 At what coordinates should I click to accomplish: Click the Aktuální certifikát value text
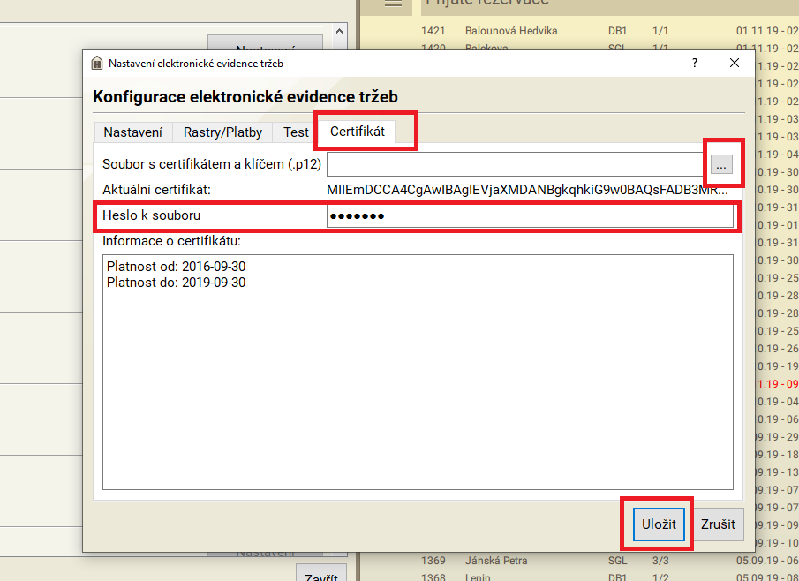click(527, 190)
